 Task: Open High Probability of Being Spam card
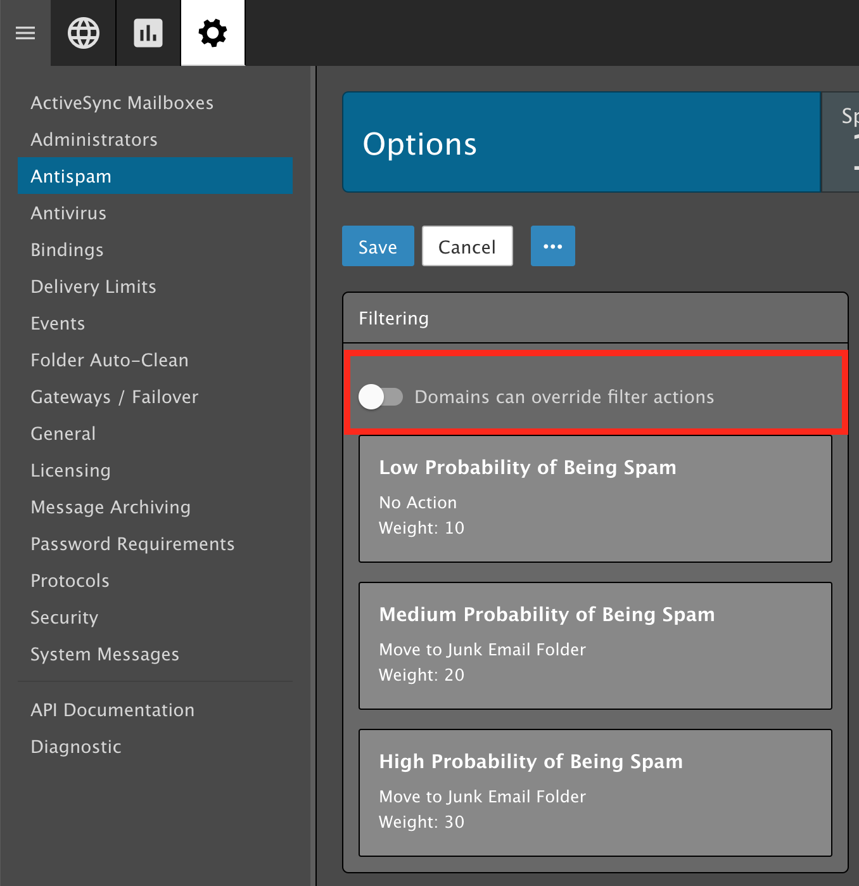point(595,792)
